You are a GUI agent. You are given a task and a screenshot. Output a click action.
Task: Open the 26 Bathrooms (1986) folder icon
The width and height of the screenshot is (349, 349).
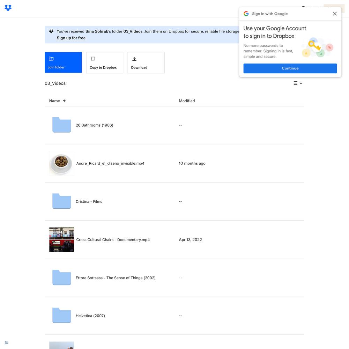pyautogui.click(x=61, y=125)
